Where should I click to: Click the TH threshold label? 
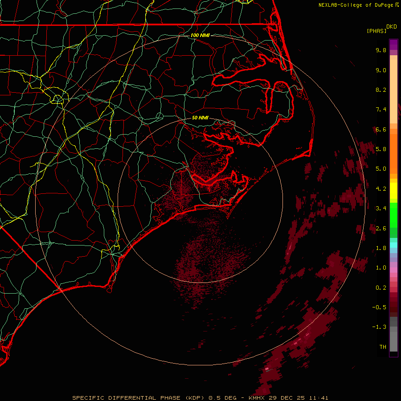click(383, 347)
